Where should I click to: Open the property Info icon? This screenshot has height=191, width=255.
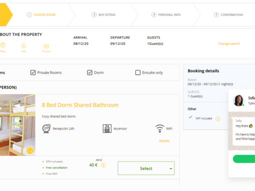pyautogui.click(x=23, y=46)
